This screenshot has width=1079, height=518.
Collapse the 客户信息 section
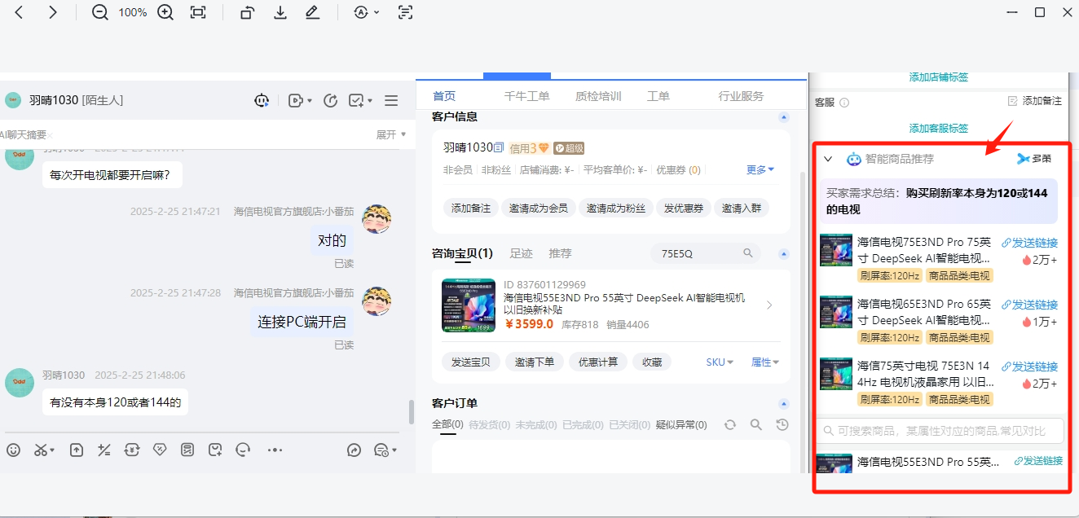point(784,117)
